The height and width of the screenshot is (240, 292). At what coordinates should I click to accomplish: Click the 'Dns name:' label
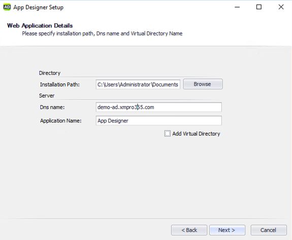click(52, 108)
